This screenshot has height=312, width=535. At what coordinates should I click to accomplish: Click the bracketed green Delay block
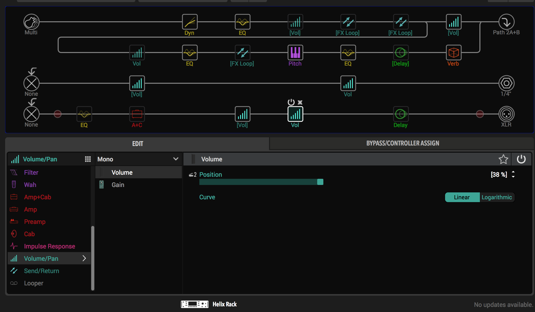400,53
